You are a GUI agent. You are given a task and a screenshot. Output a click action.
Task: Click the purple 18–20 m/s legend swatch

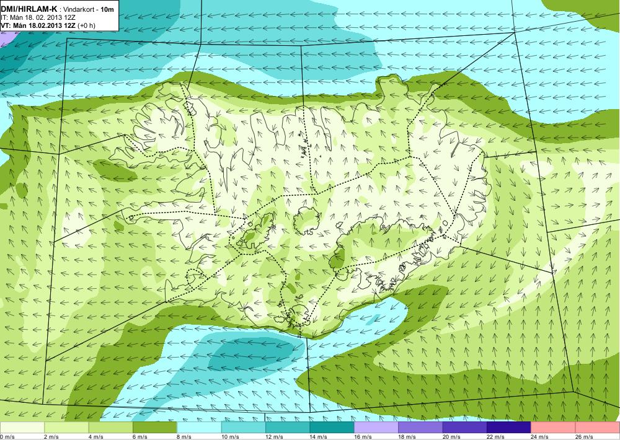[x=421, y=427]
